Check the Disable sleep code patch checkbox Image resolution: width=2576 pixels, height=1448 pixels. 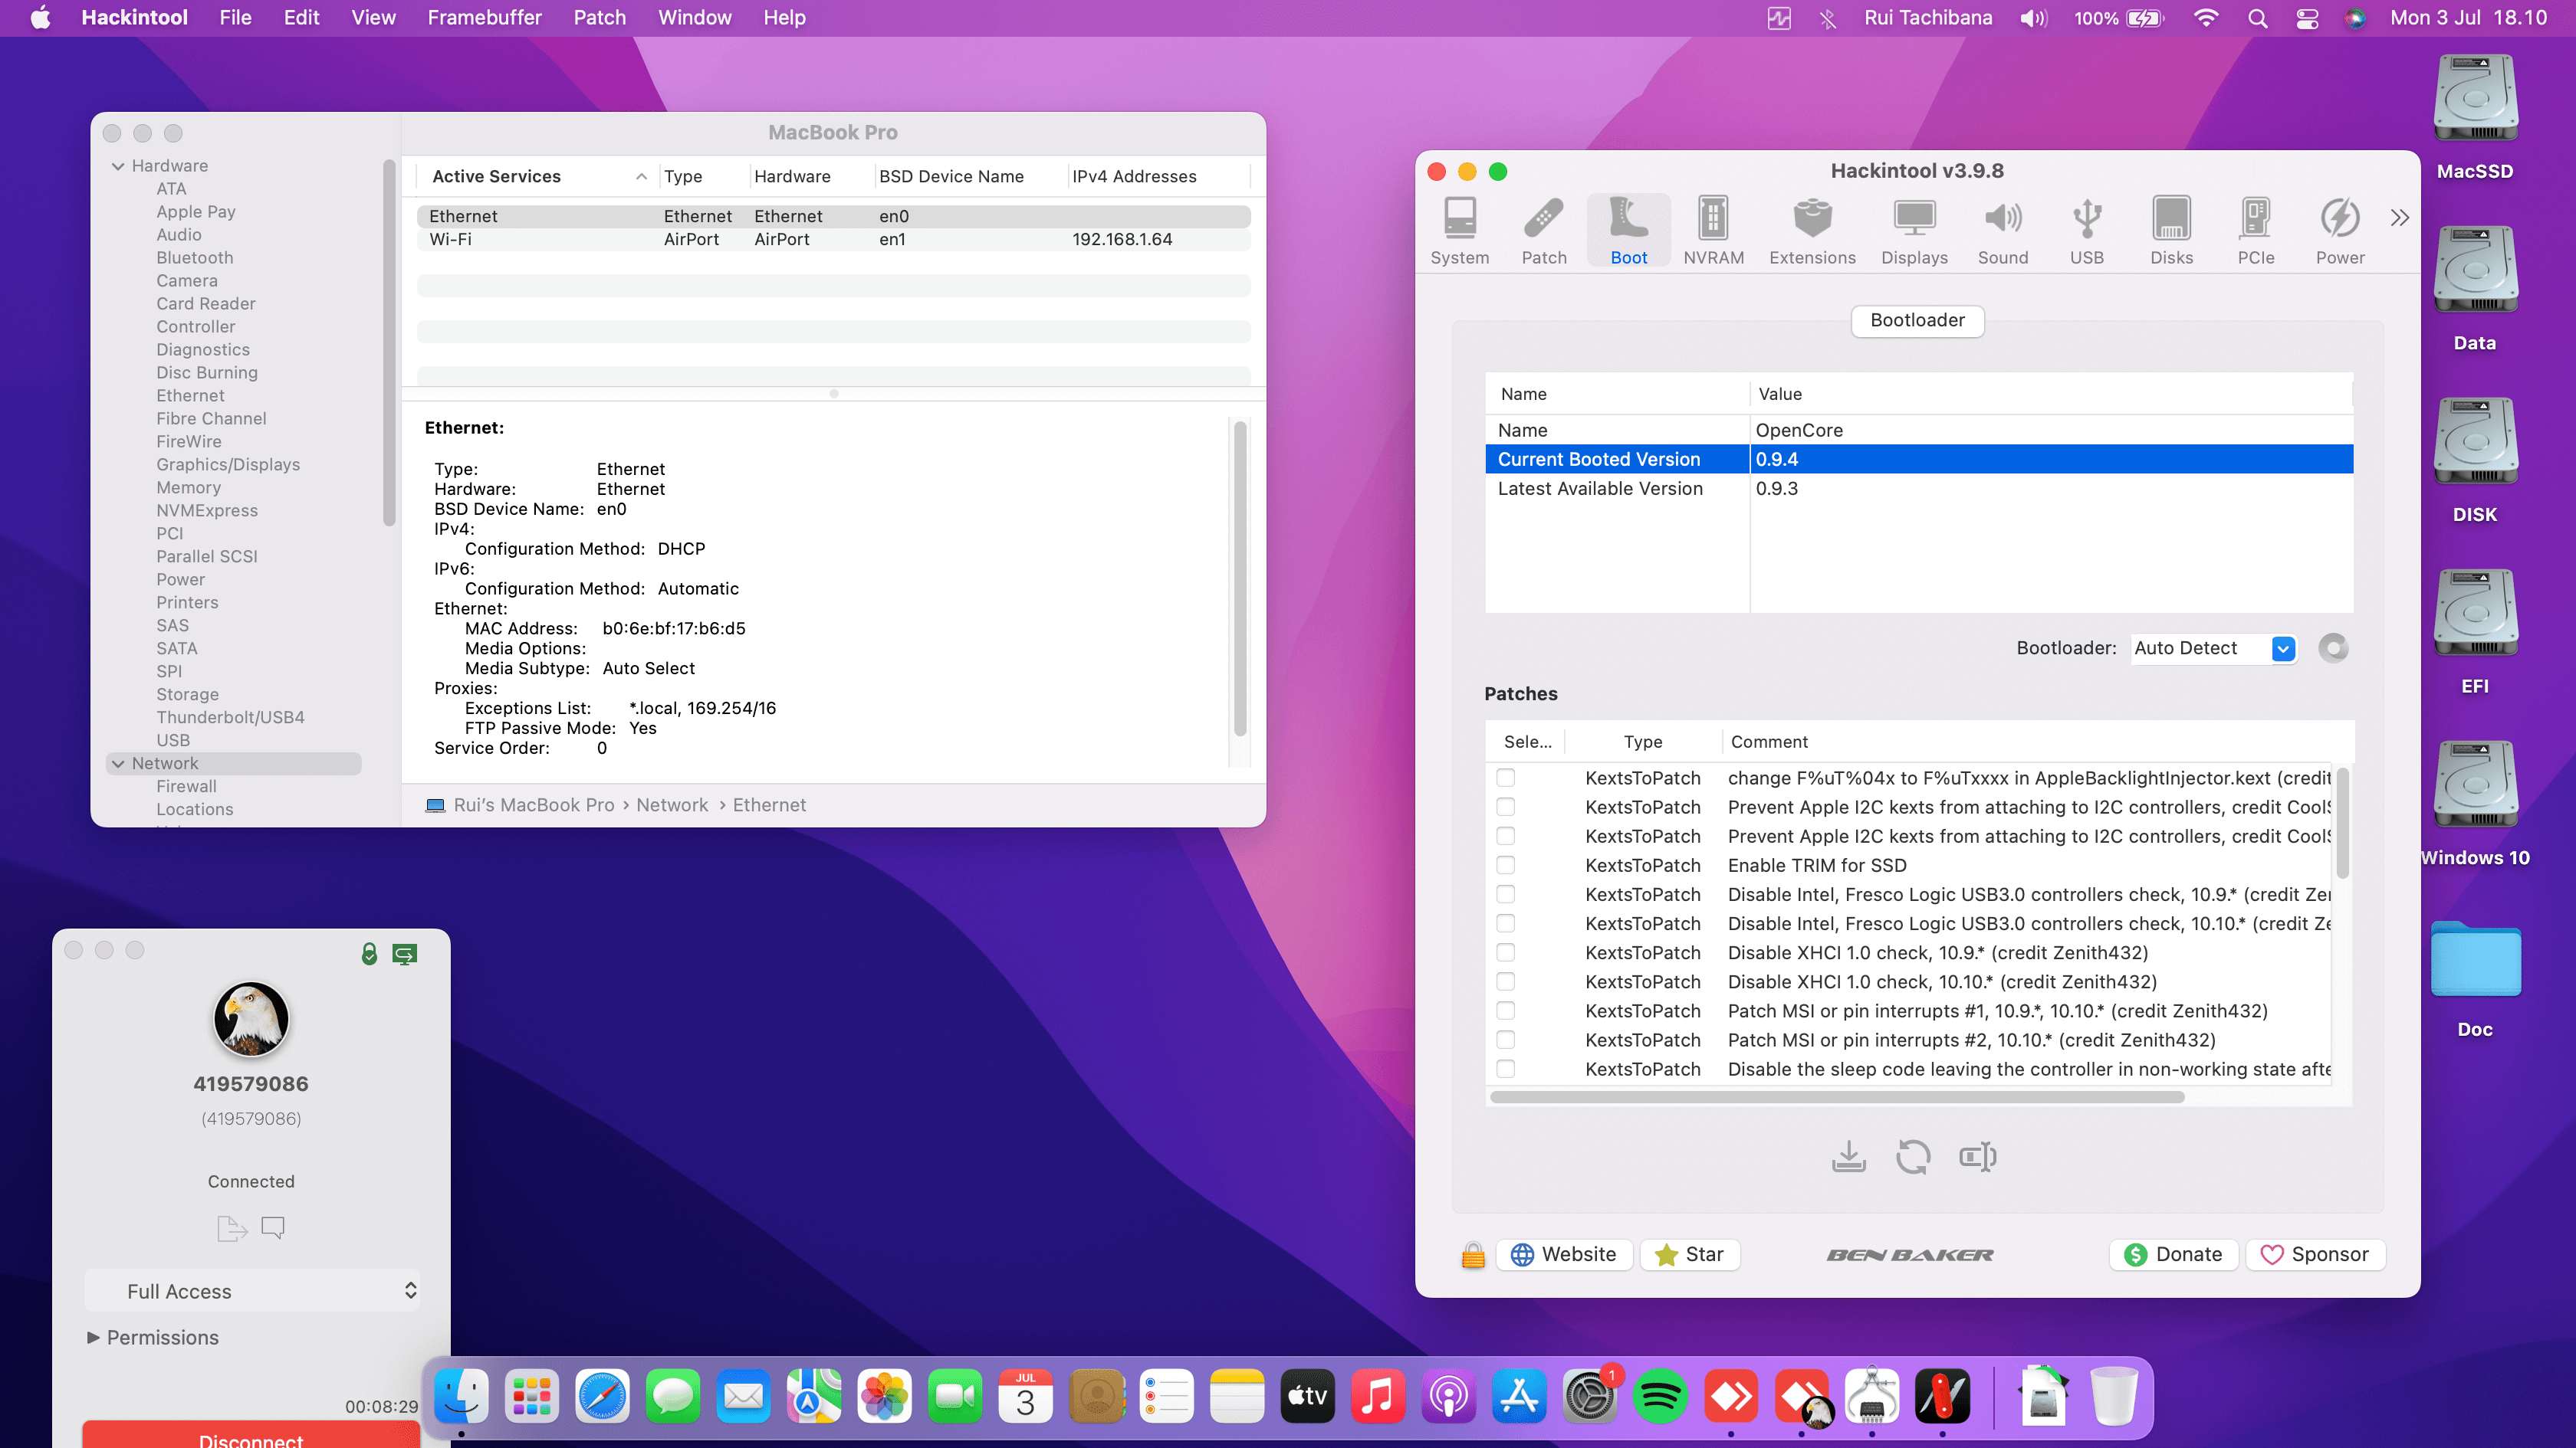click(x=1505, y=1068)
